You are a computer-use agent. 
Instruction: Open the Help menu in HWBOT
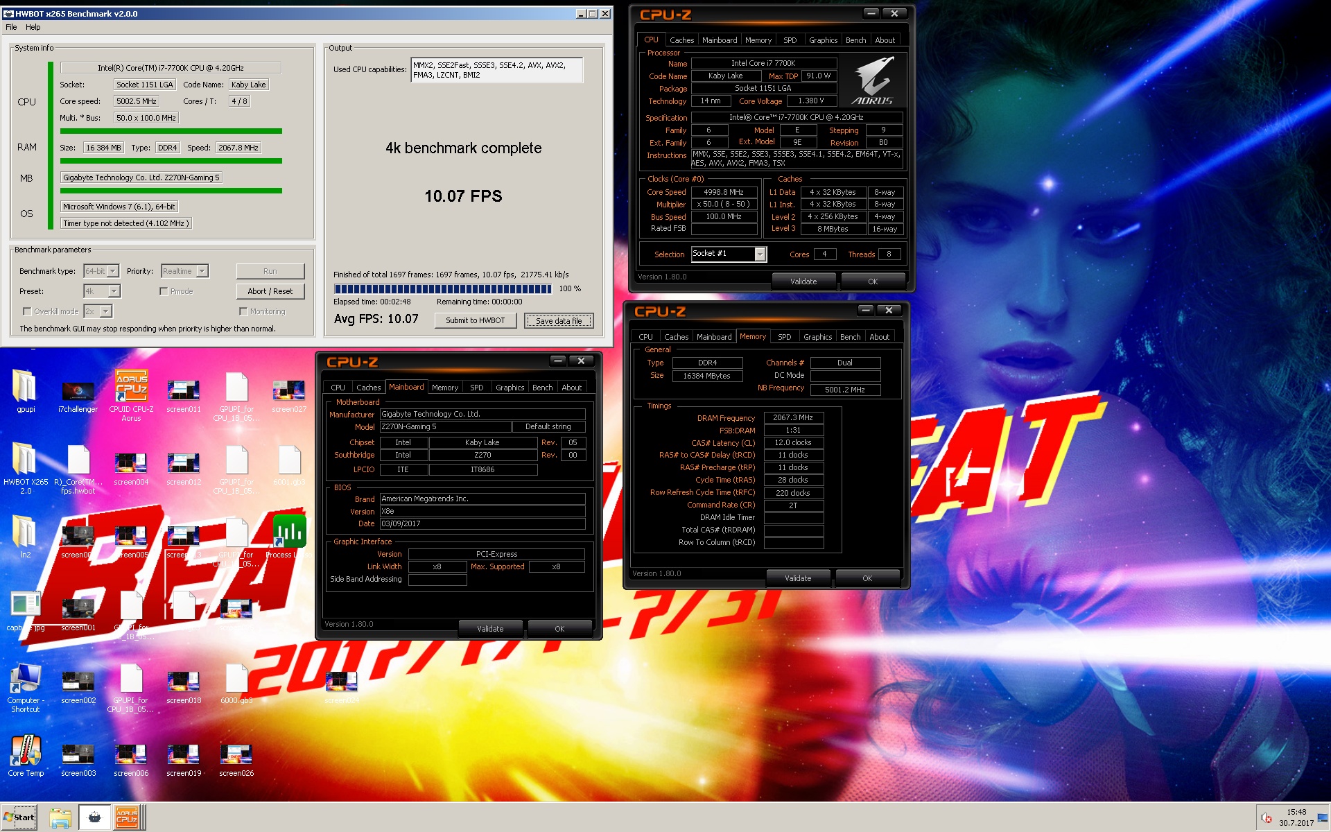pyautogui.click(x=33, y=27)
